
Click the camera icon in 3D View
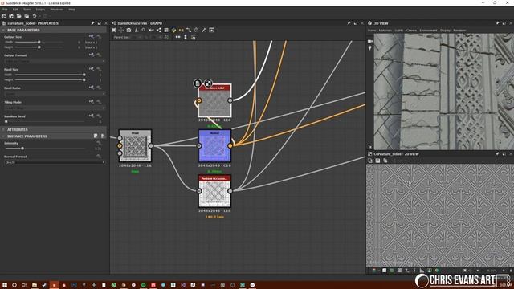point(369,41)
